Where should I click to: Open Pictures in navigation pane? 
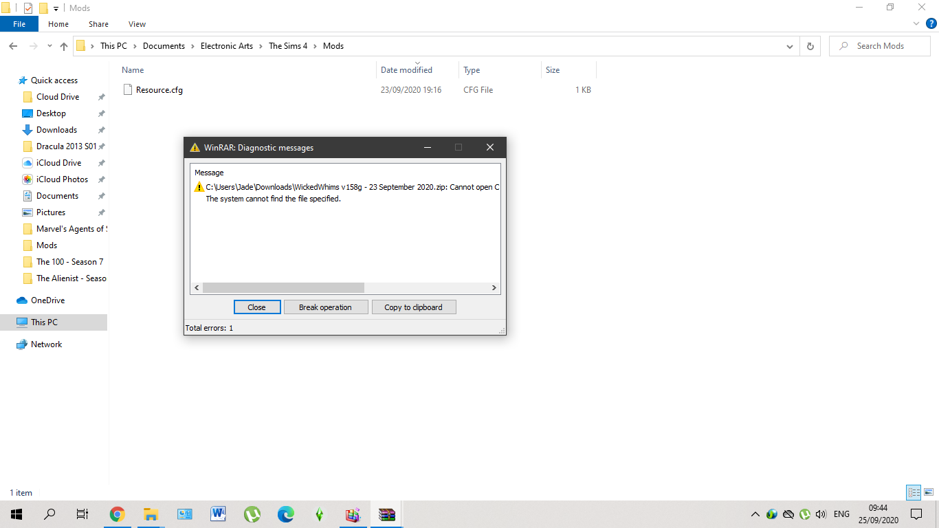(x=51, y=212)
